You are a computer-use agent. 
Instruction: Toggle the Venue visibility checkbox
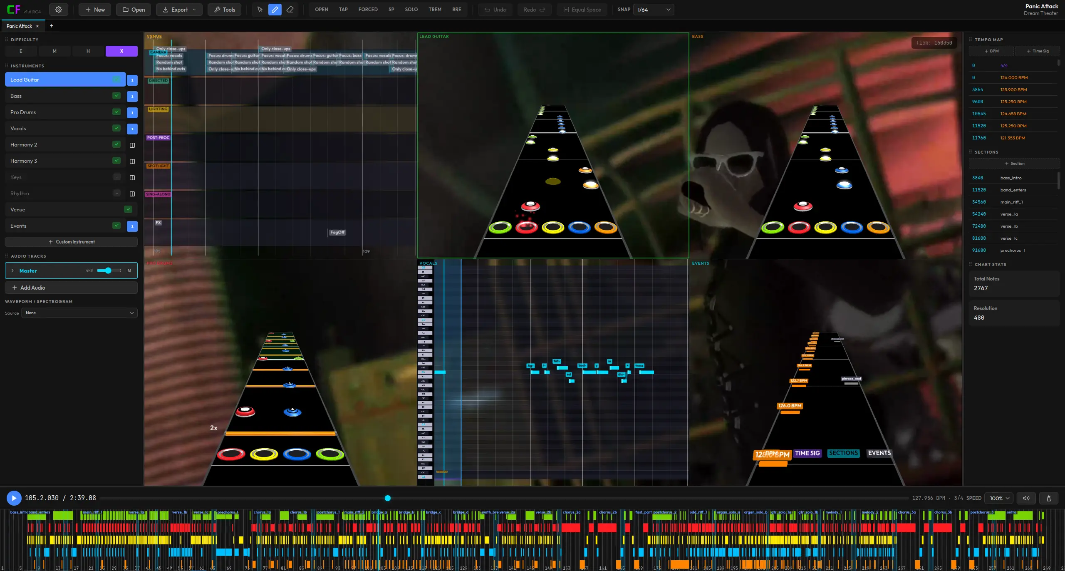pyautogui.click(x=128, y=209)
